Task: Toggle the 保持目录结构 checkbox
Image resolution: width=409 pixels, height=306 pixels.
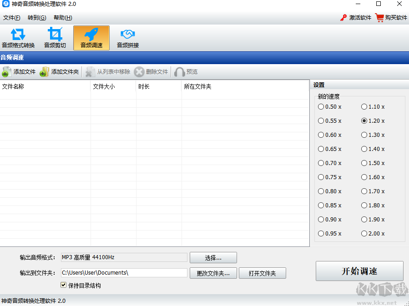Action: [x=63, y=285]
